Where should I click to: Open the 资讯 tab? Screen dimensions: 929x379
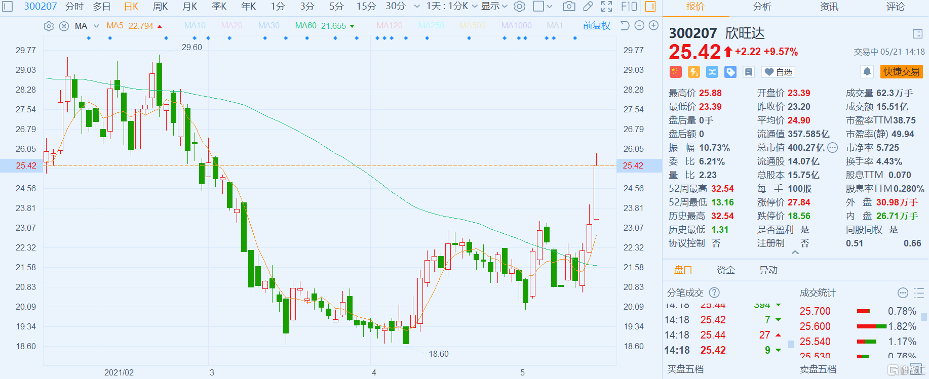[x=829, y=7]
